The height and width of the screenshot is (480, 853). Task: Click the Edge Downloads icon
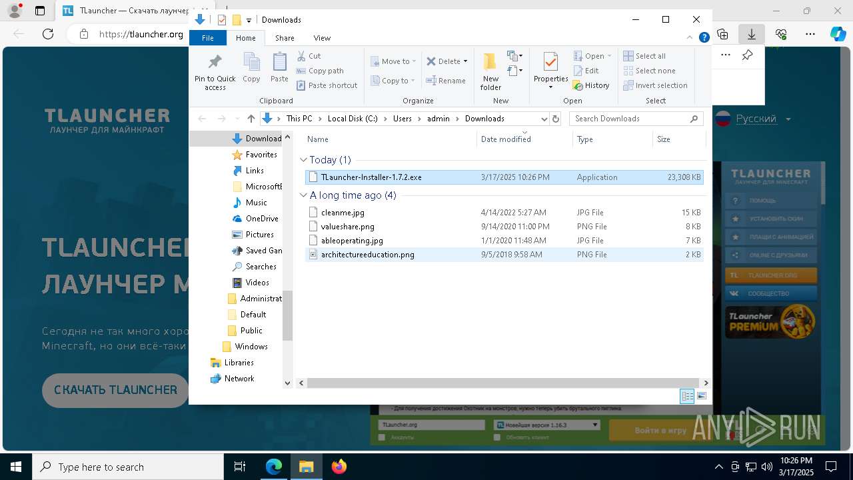point(751,34)
